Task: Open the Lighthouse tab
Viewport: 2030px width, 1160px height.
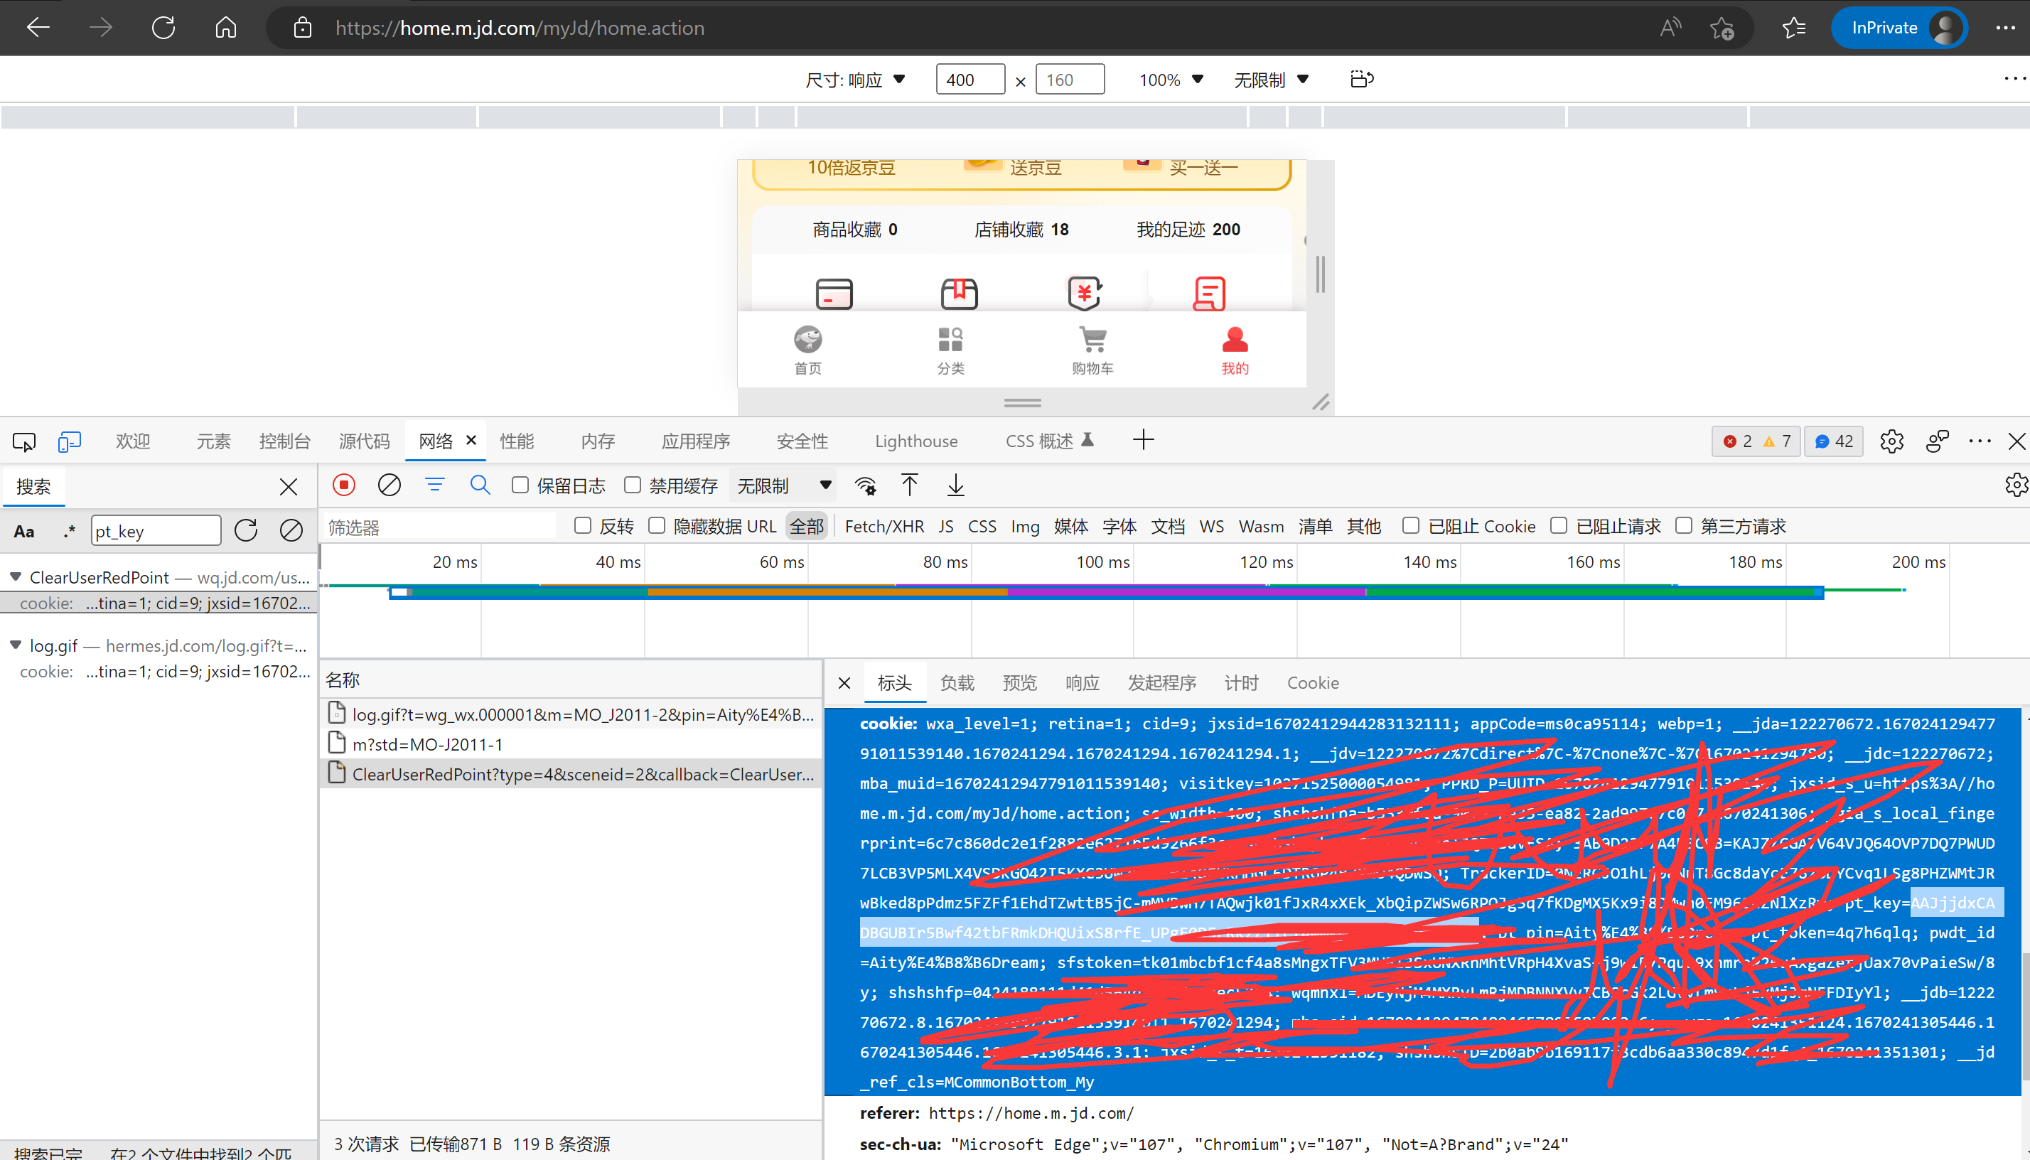Action: click(916, 441)
